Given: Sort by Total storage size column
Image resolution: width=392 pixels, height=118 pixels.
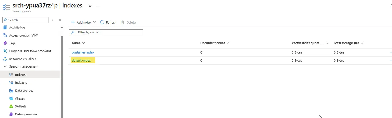Looking at the screenshot, I should [x=348, y=43].
